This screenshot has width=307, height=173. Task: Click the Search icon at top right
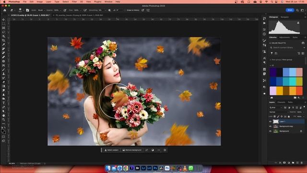(x=297, y=10)
